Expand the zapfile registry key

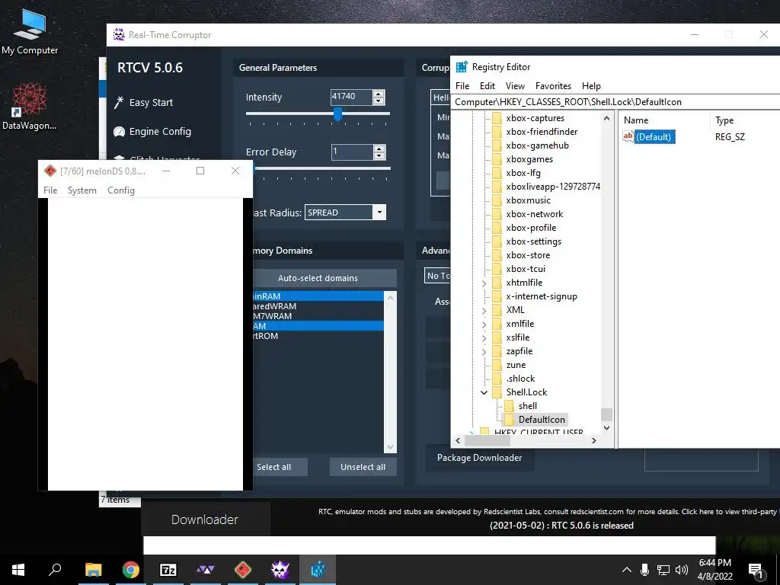[x=484, y=351]
